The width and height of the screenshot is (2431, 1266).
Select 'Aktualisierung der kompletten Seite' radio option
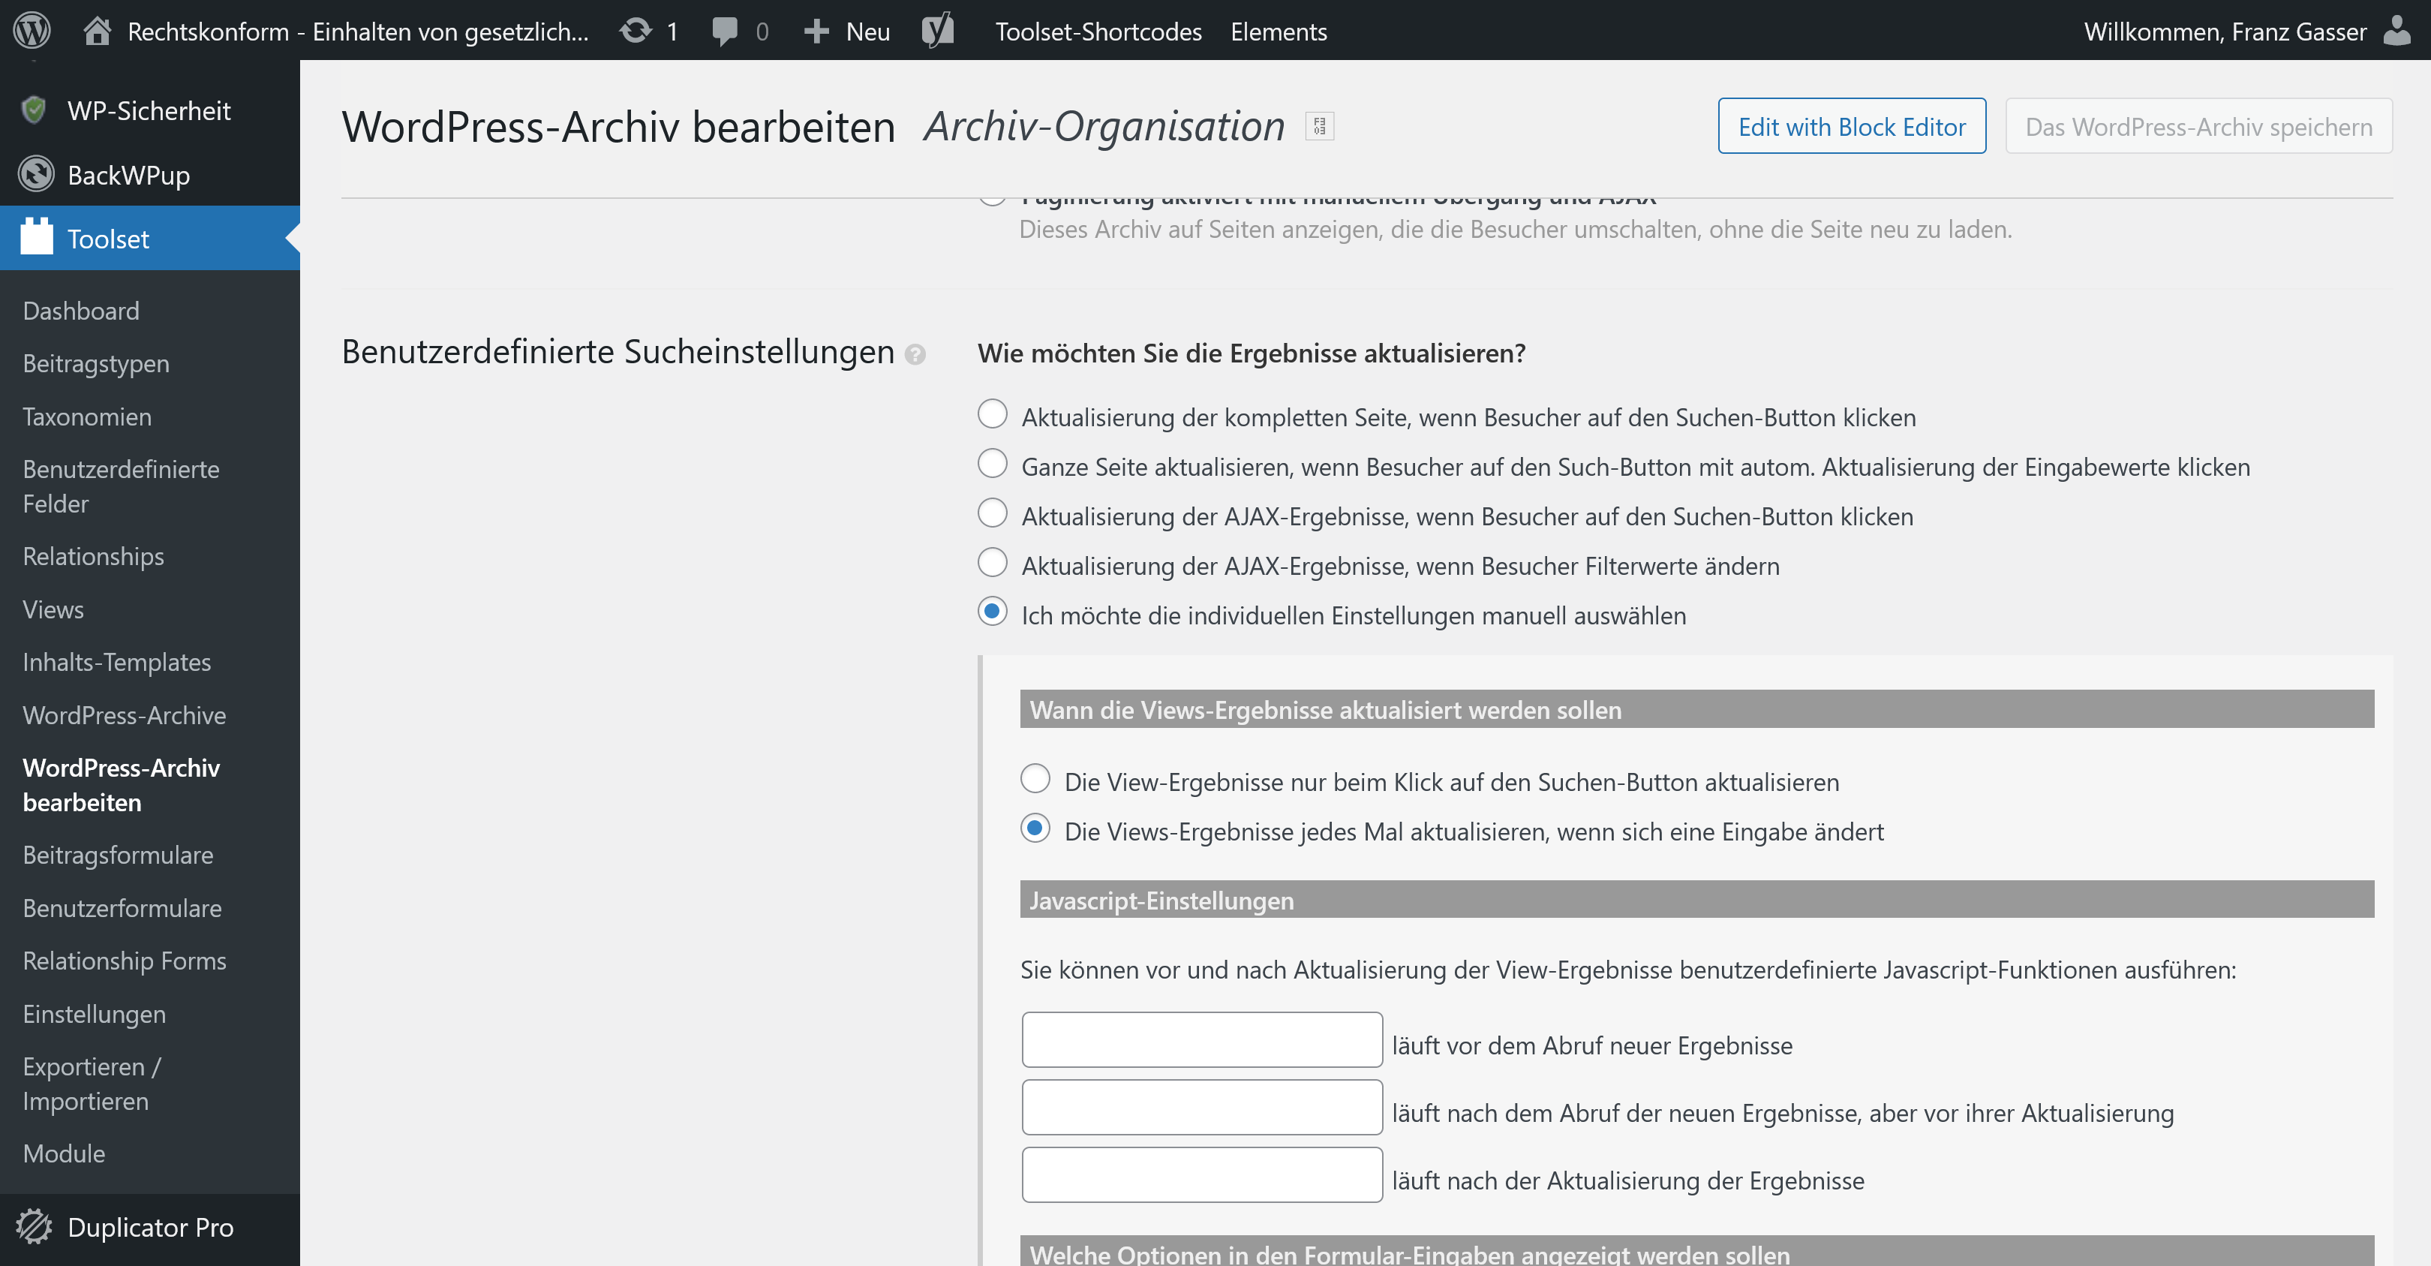click(992, 413)
